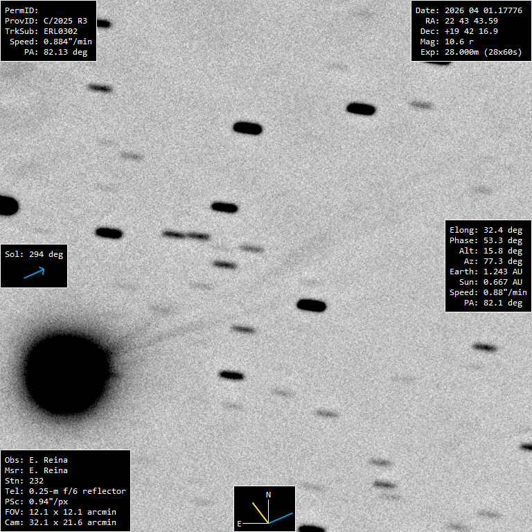Select the ProvID C/2025 R3 text
Screen dimensions: 532x532
[46, 21]
